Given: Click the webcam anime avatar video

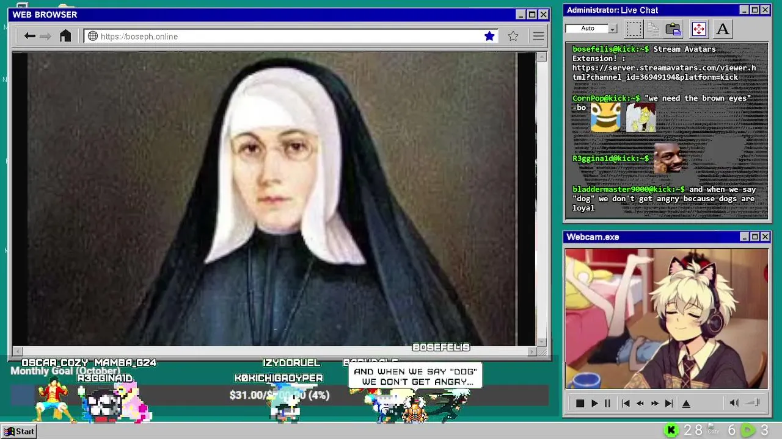Looking at the screenshot, I should 667,318.
